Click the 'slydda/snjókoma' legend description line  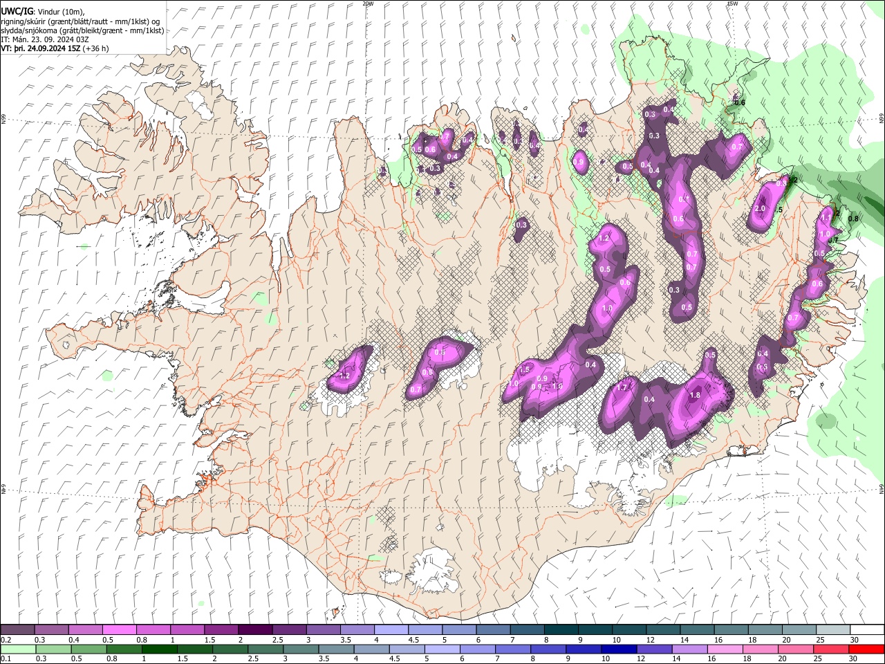tap(82, 30)
